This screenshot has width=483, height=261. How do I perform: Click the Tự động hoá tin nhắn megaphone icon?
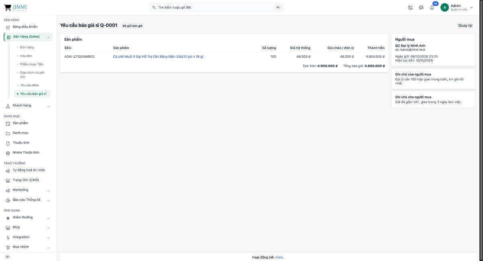point(8,171)
